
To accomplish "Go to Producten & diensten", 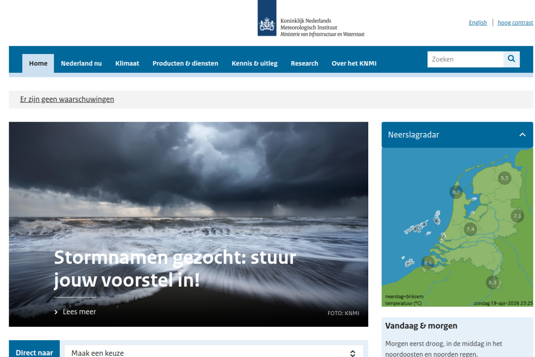I will coord(185,64).
